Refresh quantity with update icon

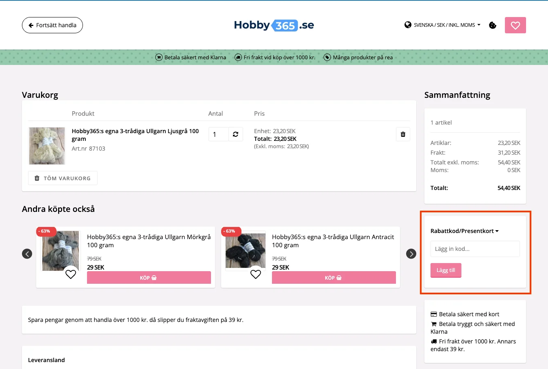coord(235,134)
